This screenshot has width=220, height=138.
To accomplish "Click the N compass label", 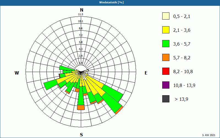I will click(x=82, y=10).
